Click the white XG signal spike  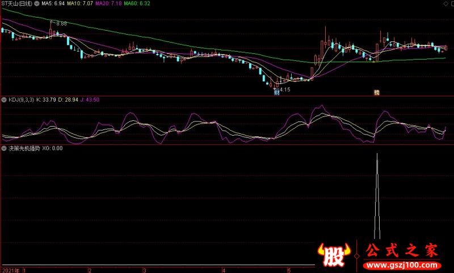[377, 196]
